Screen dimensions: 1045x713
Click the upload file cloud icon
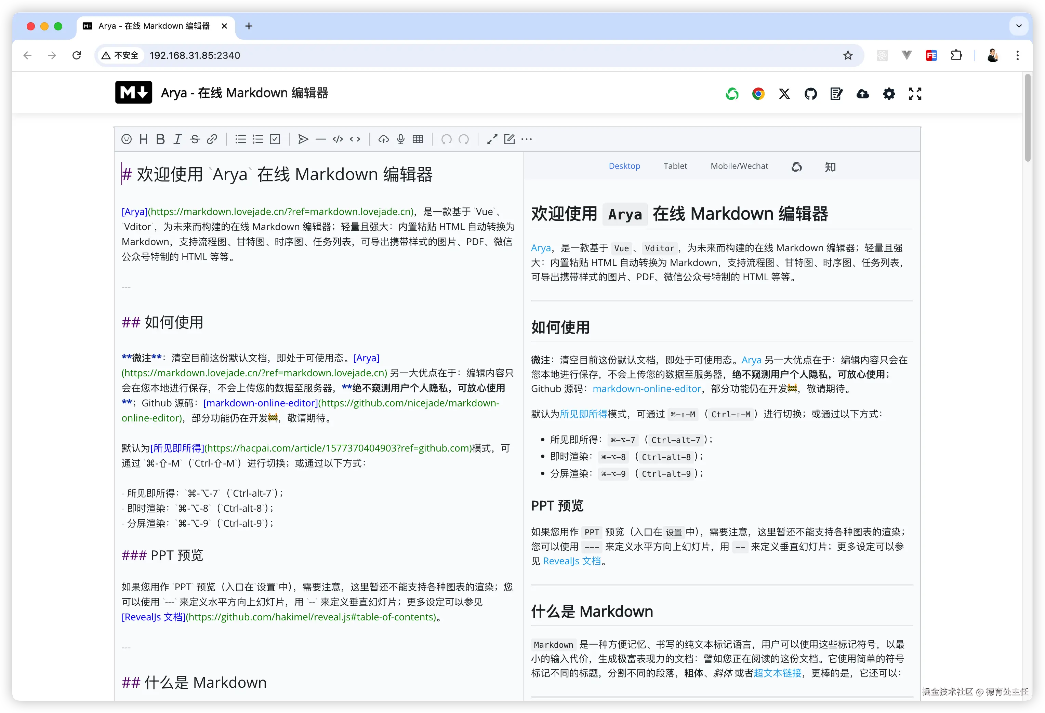(x=383, y=139)
